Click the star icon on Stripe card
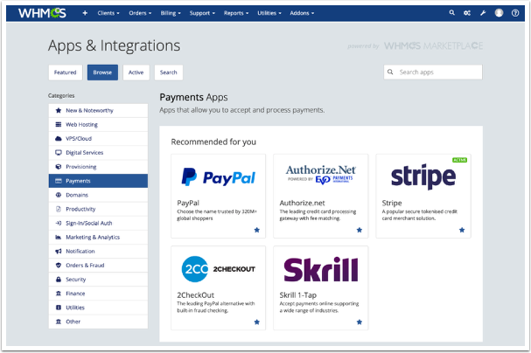Screen dimensions: 531x353 point(462,230)
